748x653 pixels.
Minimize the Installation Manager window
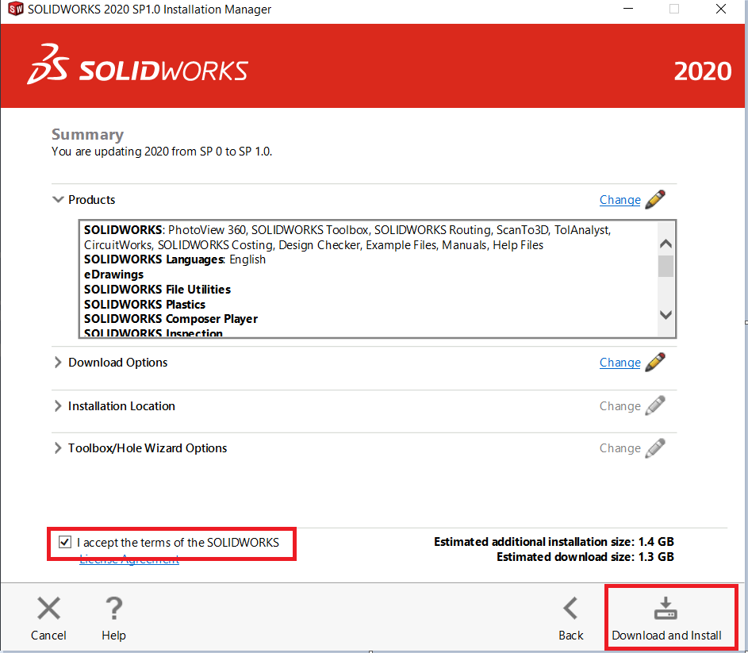628,9
